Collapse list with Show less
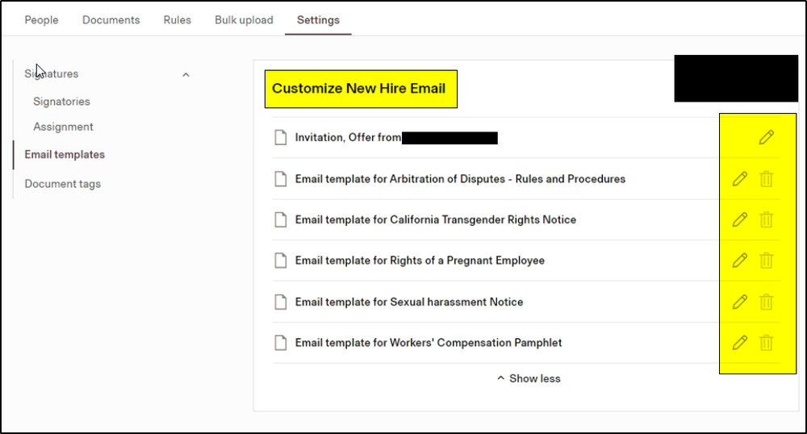 click(x=529, y=378)
